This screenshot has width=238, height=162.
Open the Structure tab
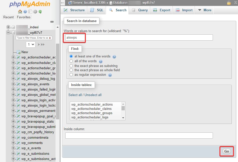click(74, 10)
